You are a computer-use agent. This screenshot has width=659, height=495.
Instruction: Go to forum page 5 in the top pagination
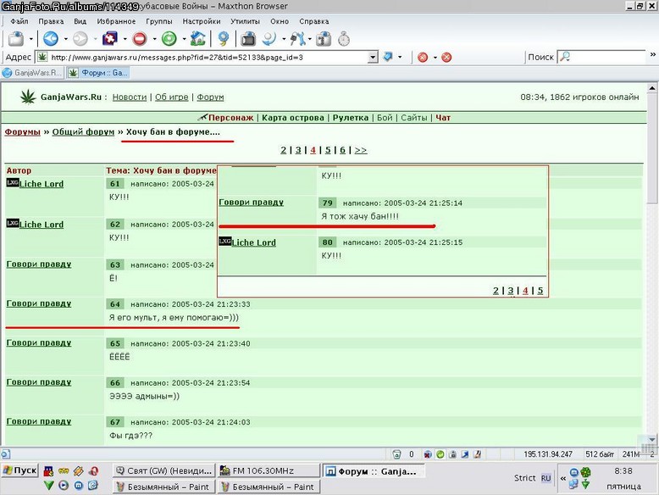tap(328, 150)
